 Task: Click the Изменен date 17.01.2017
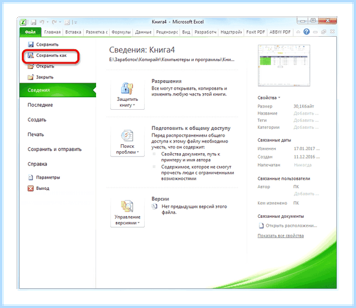pos(307,148)
